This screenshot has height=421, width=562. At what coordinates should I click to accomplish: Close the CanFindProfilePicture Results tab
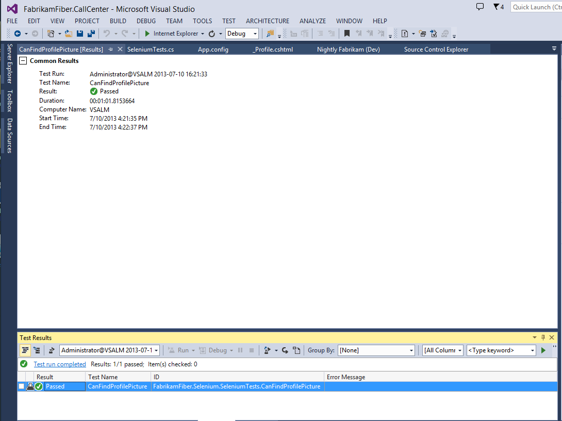pyautogui.click(x=120, y=49)
